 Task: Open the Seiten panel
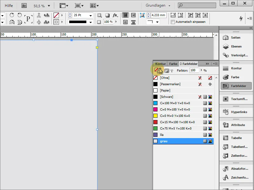tap(236, 38)
